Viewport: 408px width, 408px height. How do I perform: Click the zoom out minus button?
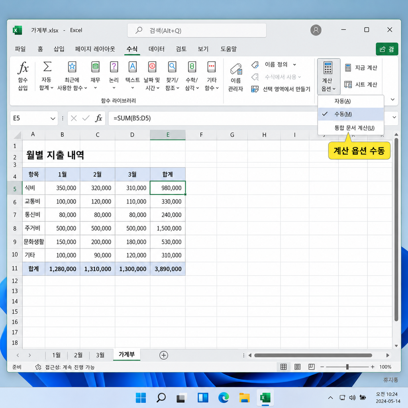322,367
